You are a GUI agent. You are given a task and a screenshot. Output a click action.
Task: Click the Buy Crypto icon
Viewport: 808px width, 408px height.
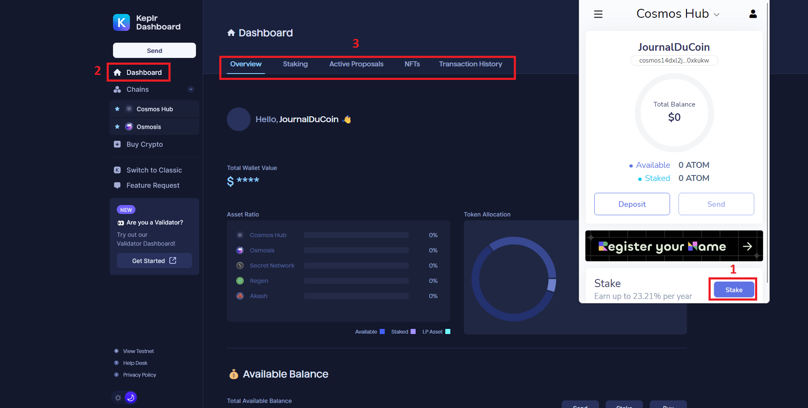117,144
